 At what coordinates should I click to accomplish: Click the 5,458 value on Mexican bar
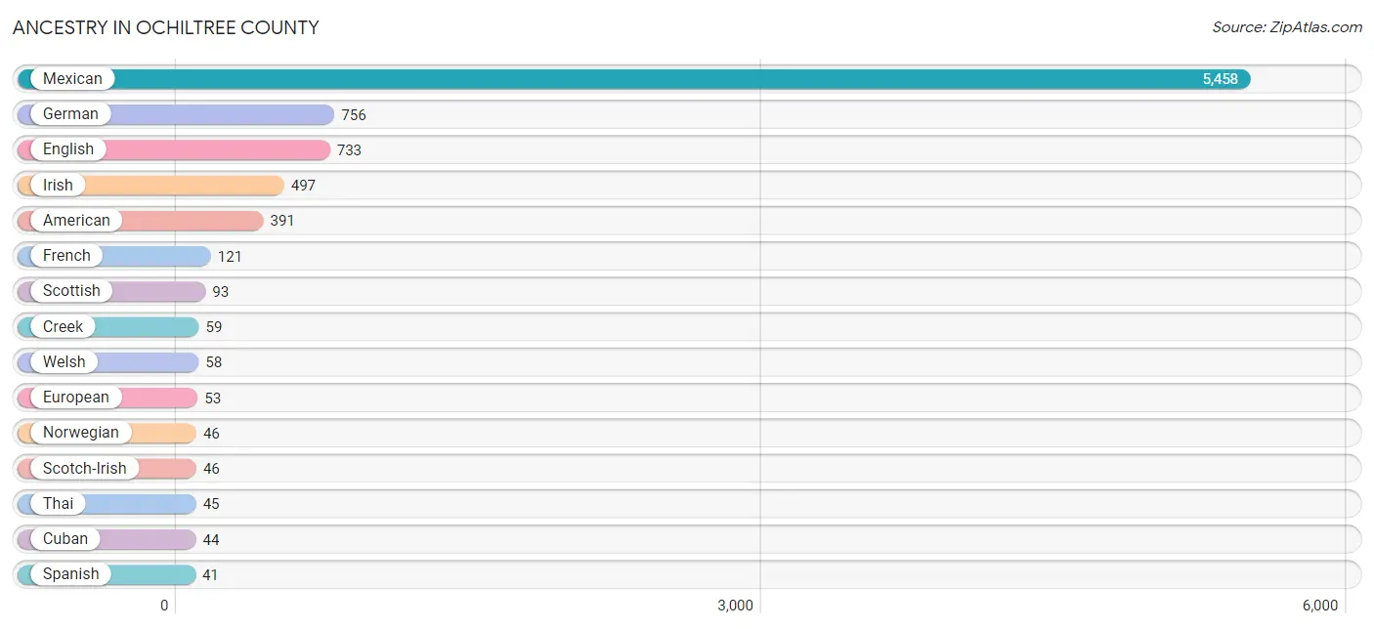[1221, 79]
